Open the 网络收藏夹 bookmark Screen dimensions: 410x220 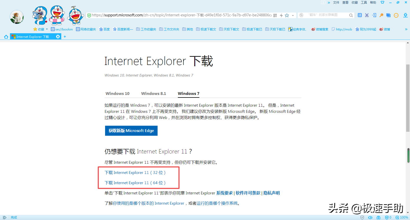(x=86, y=29)
